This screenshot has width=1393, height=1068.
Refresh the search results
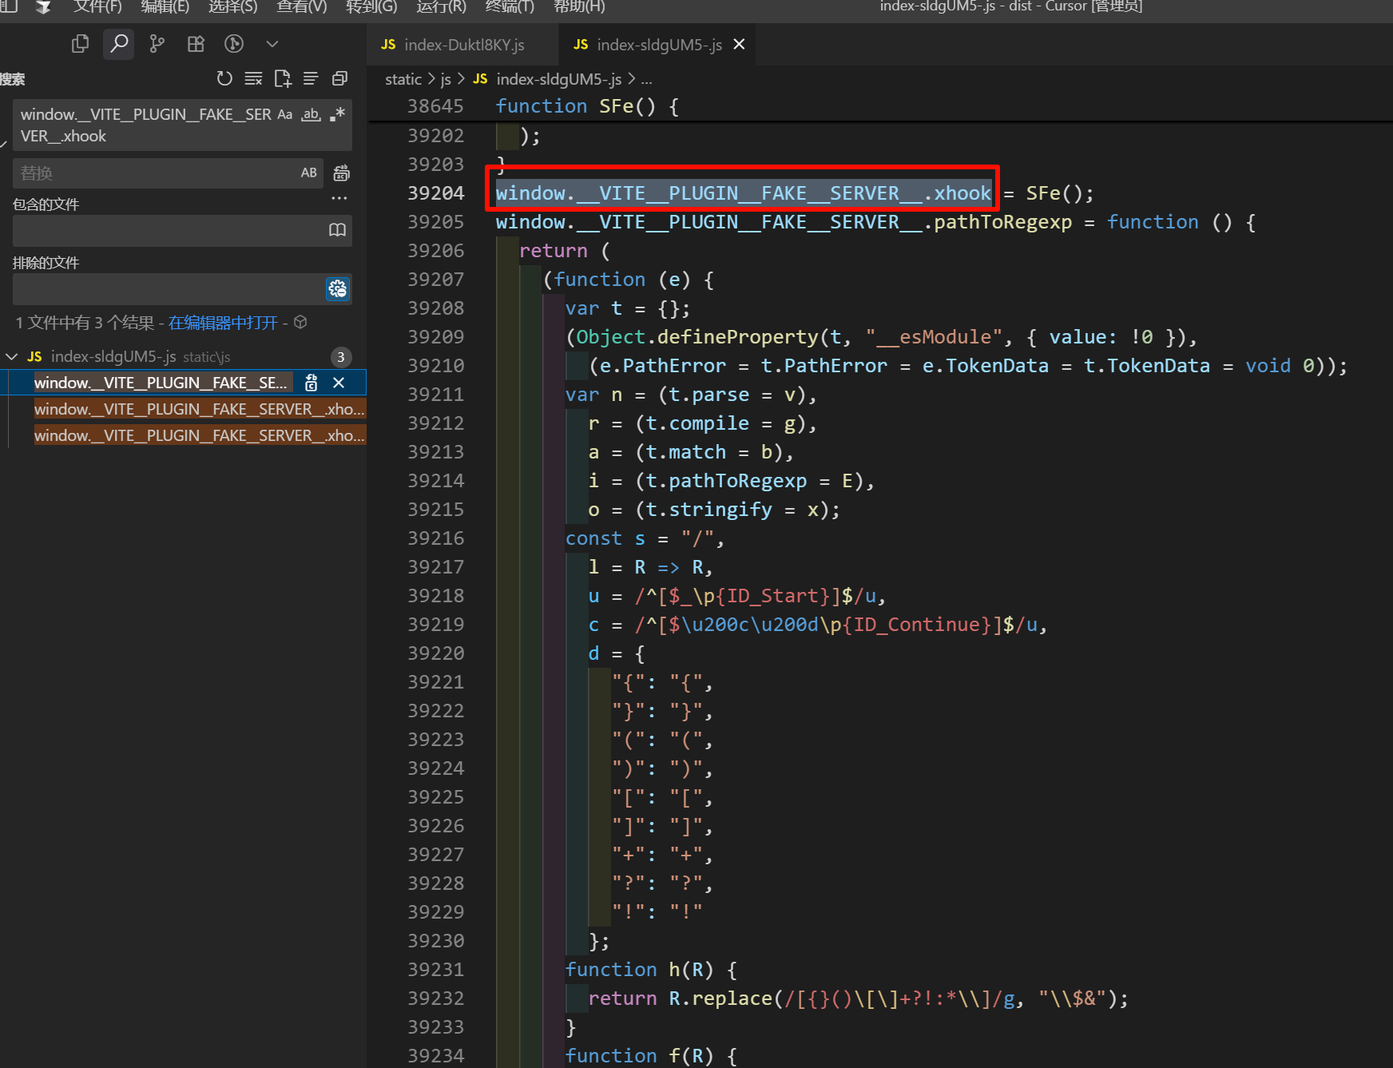pyautogui.click(x=224, y=78)
